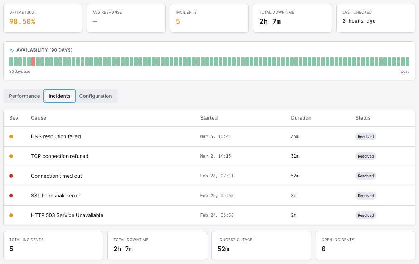Switch to the Configuration tab
This screenshot has width=419, height=264.
click(x=96, y=96)
